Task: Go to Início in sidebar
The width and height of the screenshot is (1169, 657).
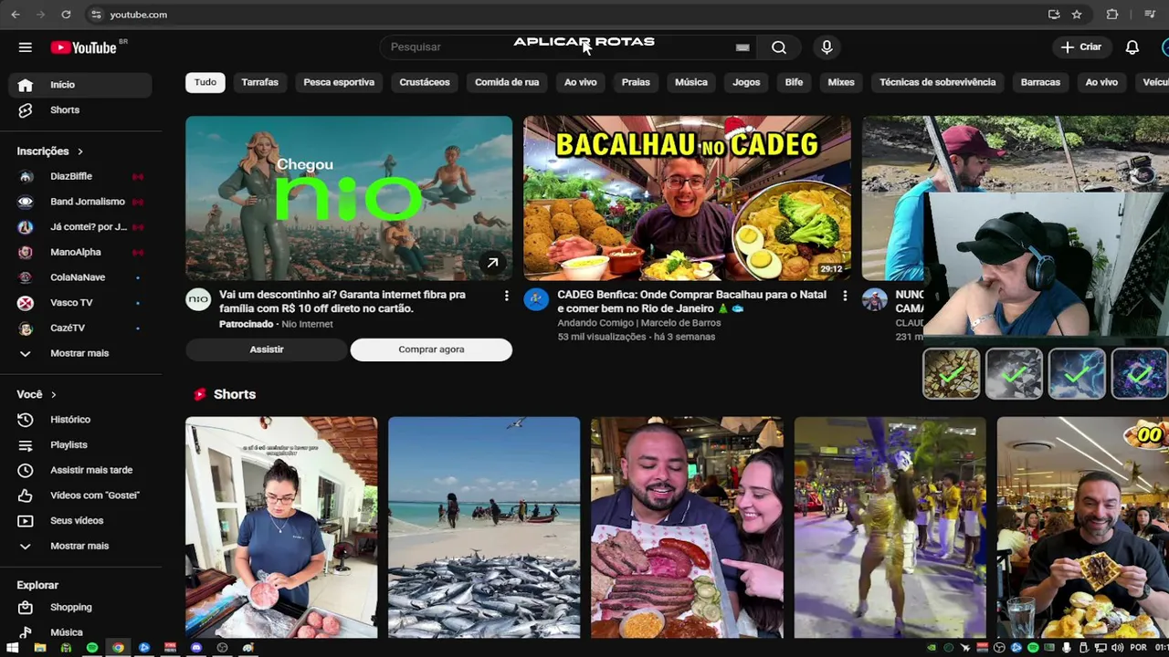Action: click(80, 85)
